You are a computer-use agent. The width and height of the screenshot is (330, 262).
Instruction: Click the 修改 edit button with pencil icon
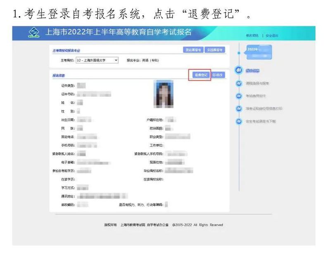[x=218, y=75]
